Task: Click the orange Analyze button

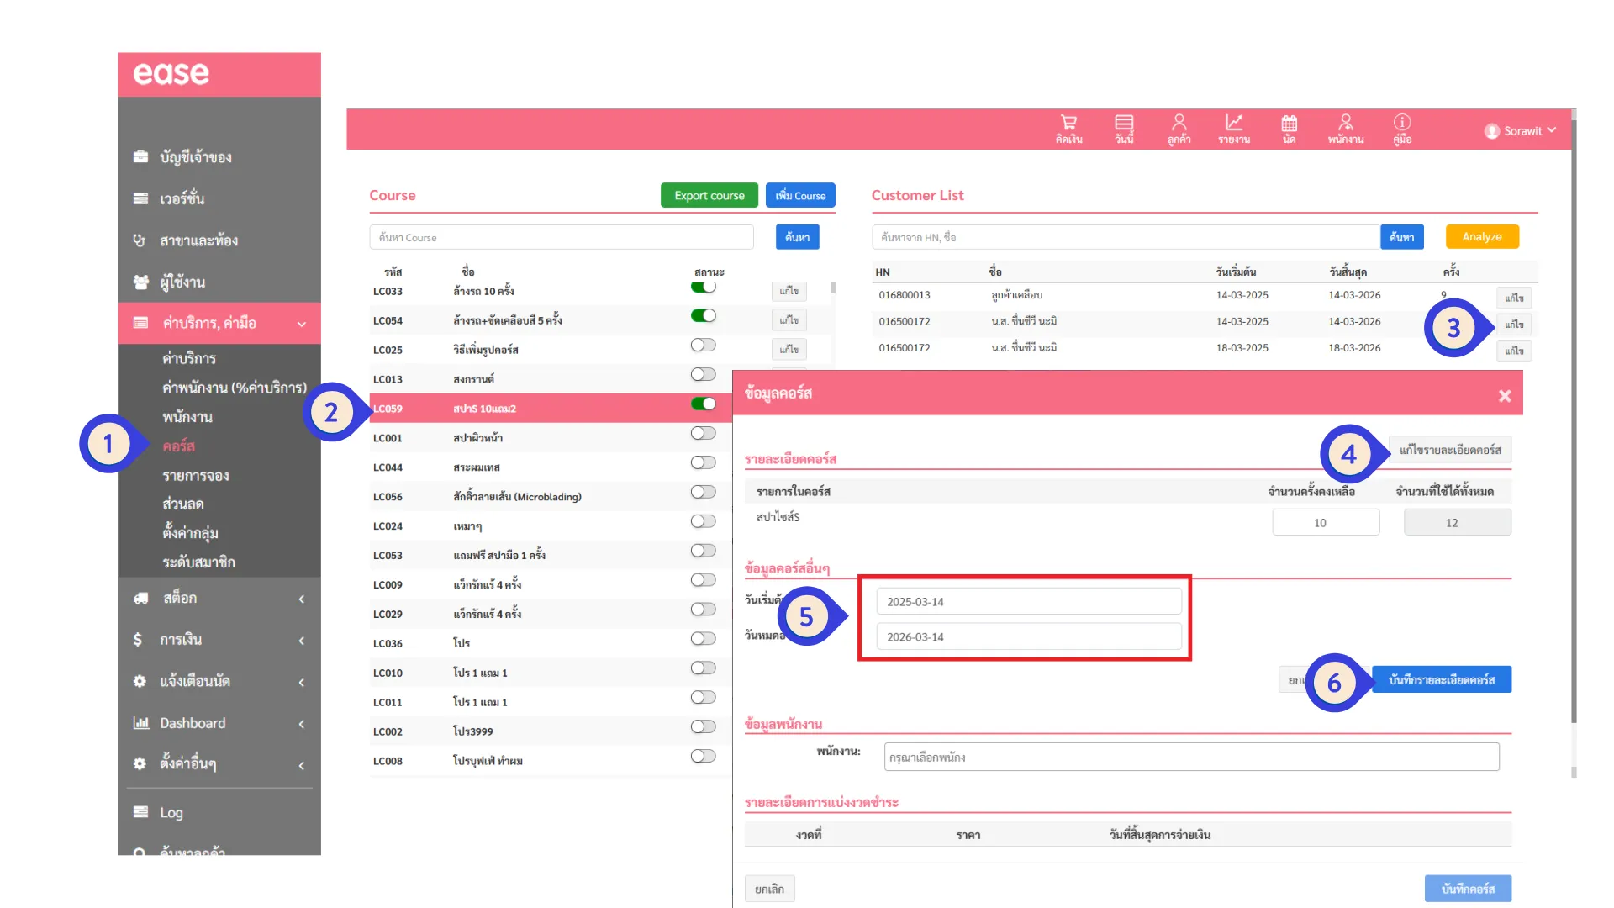Action: pos(1481,237)
